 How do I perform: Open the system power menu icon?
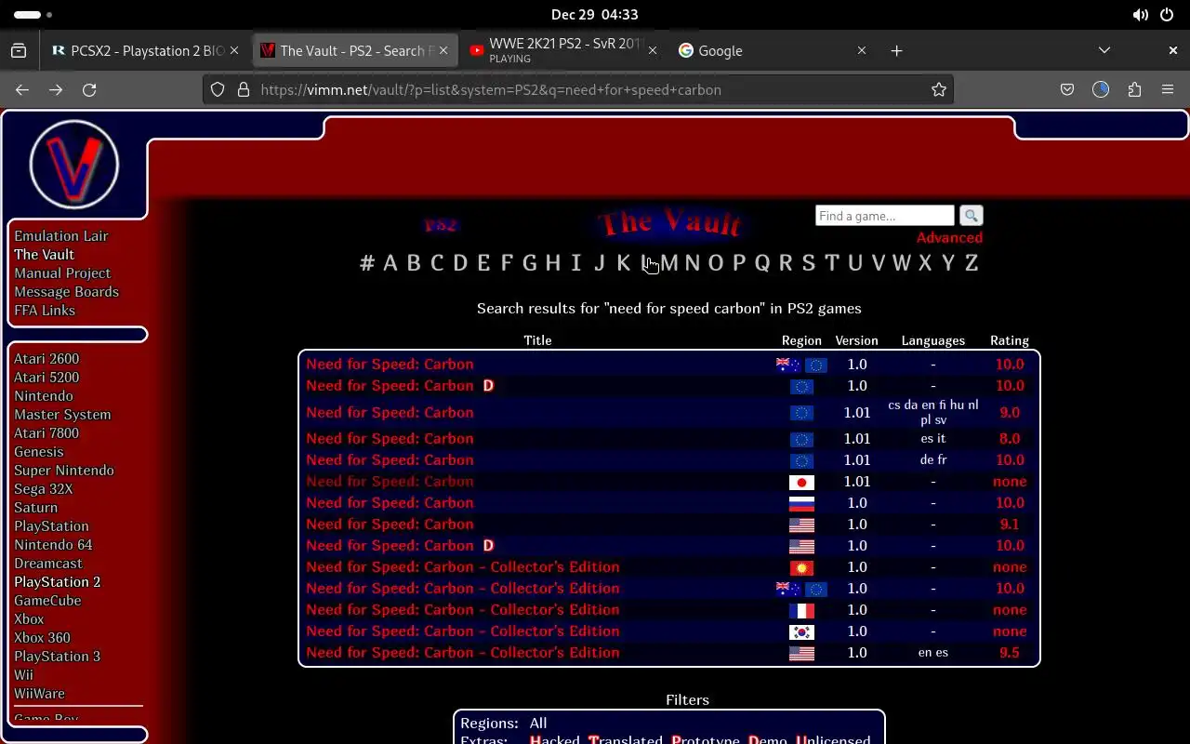coord(1167,15)
